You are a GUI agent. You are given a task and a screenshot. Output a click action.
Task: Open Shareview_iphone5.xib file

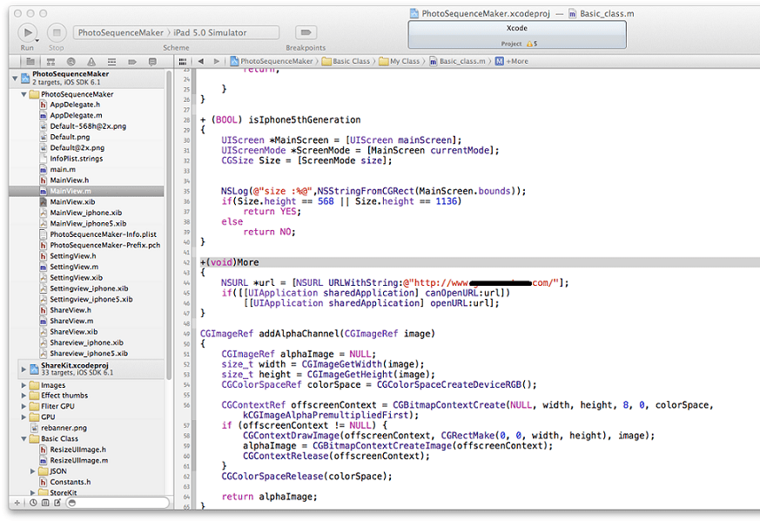click(x=89, y=353)
